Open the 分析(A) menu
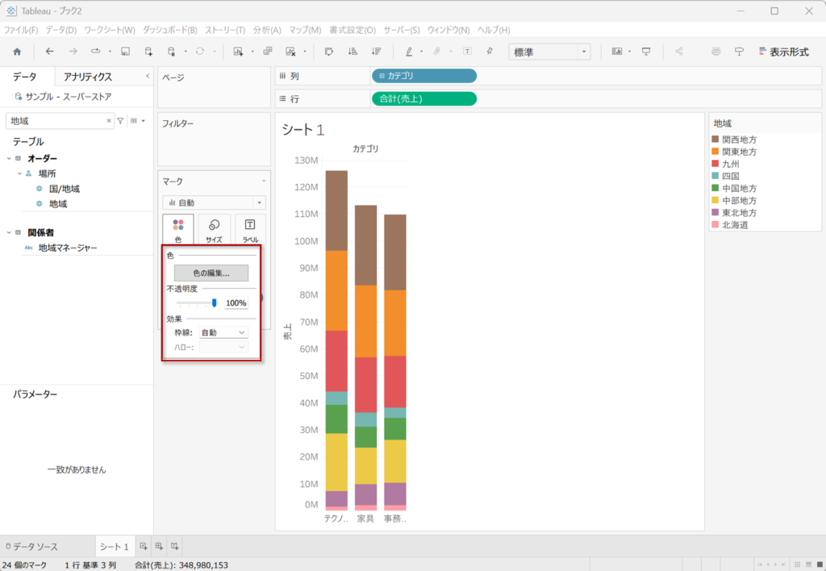This screenshot has height=571, width=826. click(x=267, y=30)
